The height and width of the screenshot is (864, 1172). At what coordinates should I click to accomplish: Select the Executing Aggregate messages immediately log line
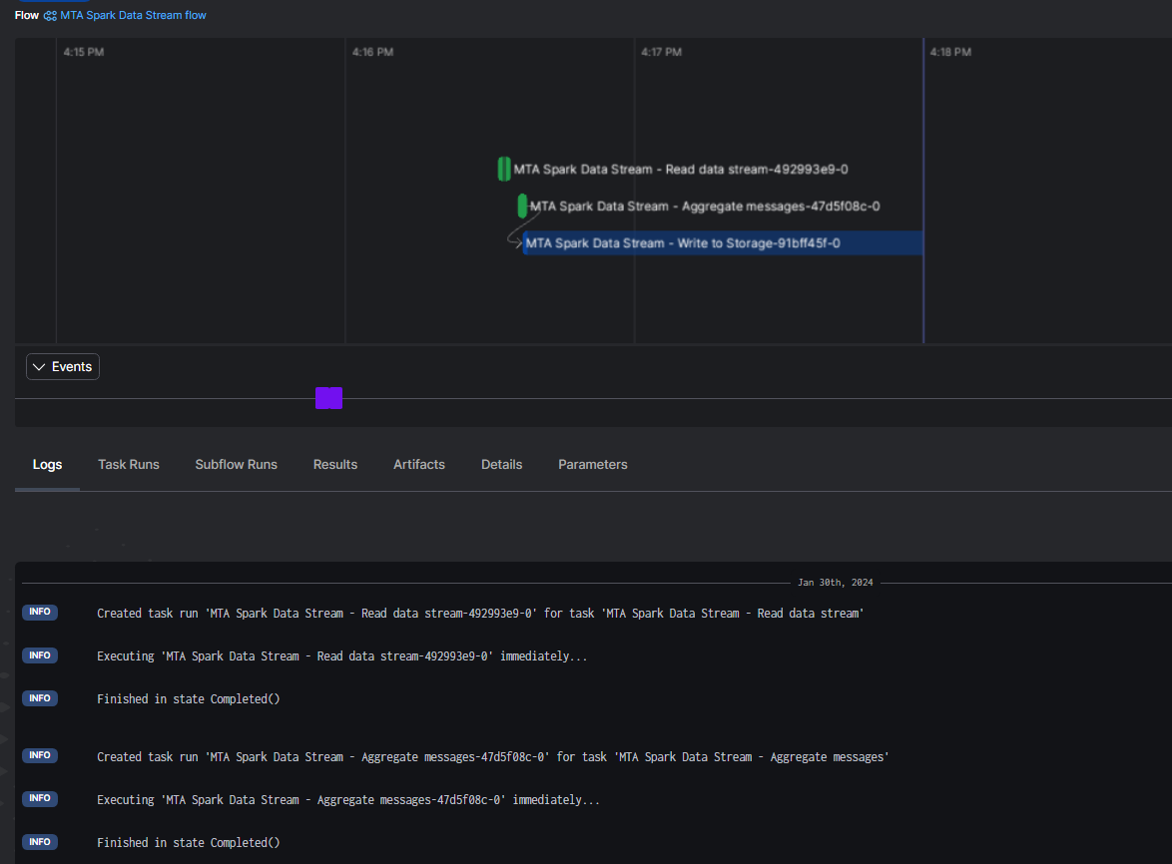[348, 800]
